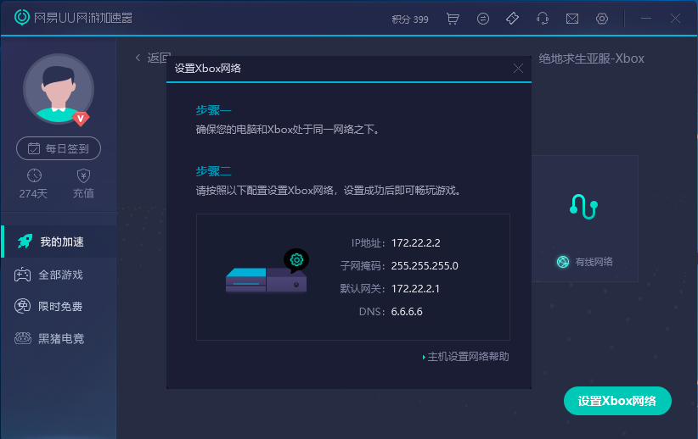The image size is (698, 439).
Task: Click the 每日签到 daily check-in button
Action: (59, 148)
